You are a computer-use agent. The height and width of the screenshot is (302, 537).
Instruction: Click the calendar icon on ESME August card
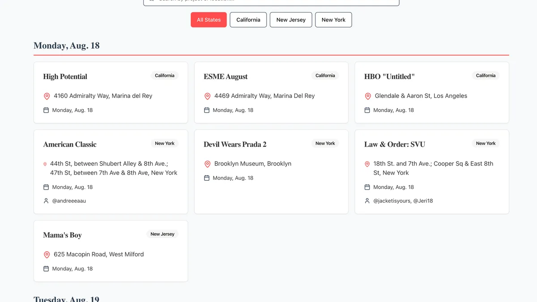click(207, 110)
